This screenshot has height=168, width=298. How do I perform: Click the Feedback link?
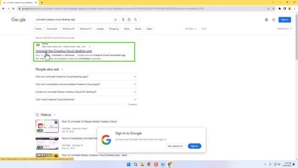pos(133,105)
